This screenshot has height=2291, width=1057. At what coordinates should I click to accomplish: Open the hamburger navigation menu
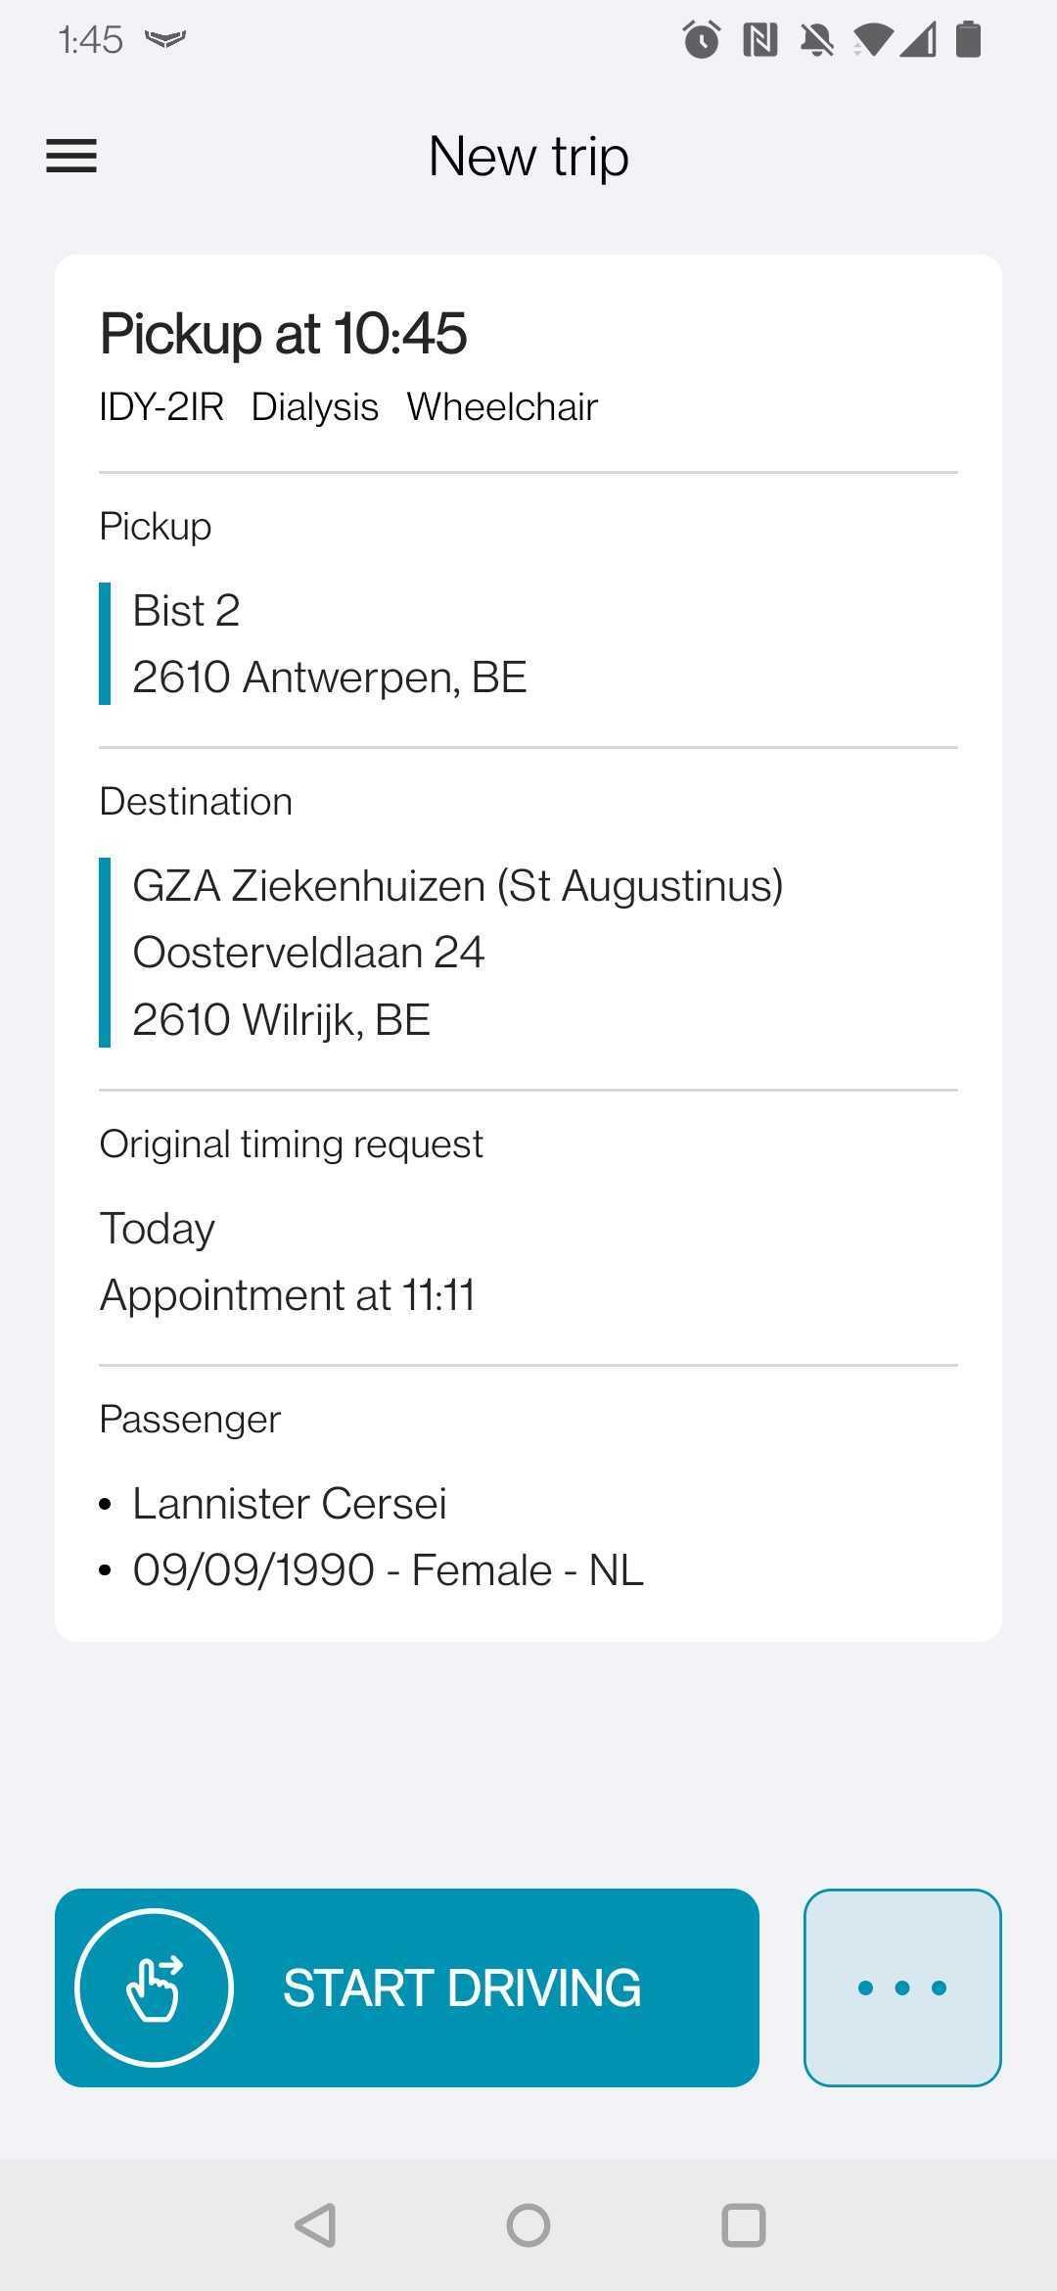(71, 157)
